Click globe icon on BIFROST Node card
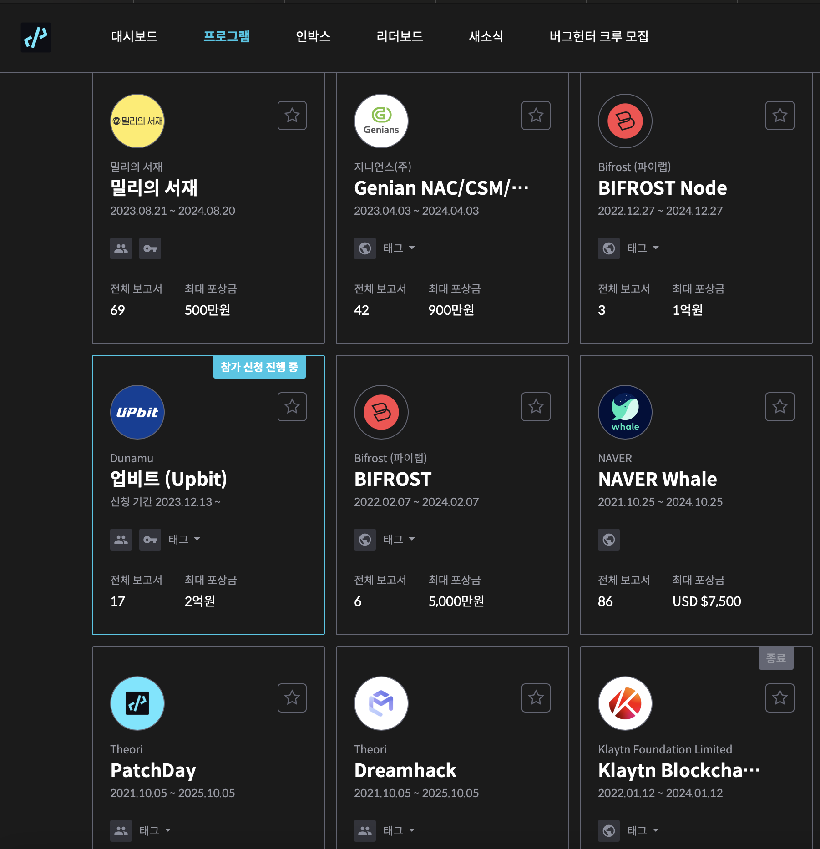Image resolution: width=820 pixels, height=849 pixels. (x=609, y=248)
